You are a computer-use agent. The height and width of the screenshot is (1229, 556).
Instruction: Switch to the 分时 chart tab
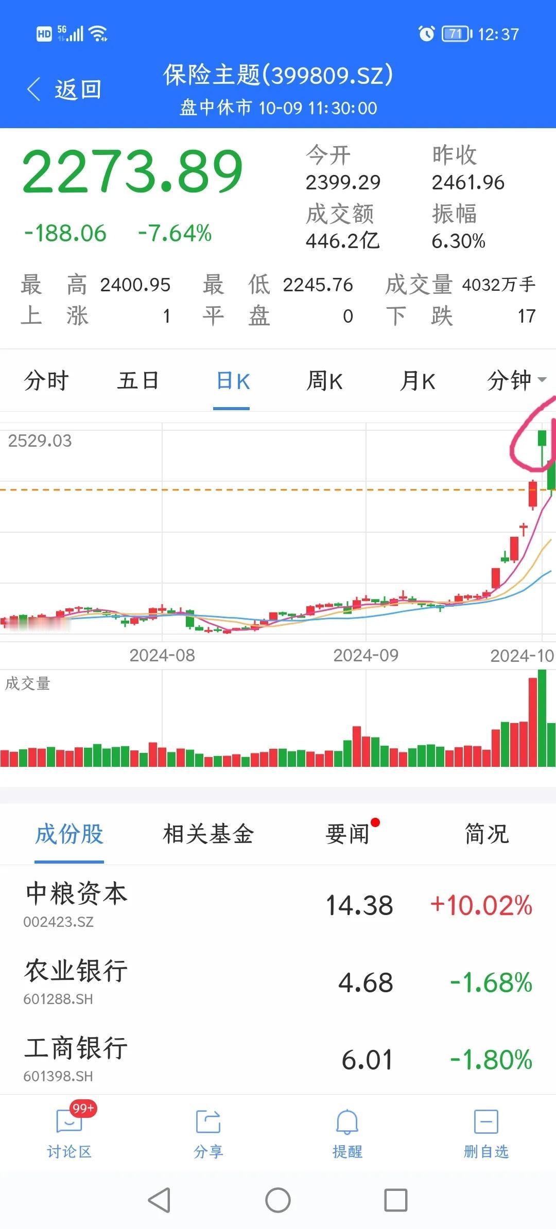click(x=46, y=381)
